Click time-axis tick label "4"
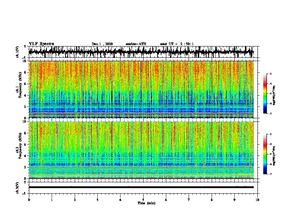Viewport: 290px width, 224px height. (x=120, y=200)
